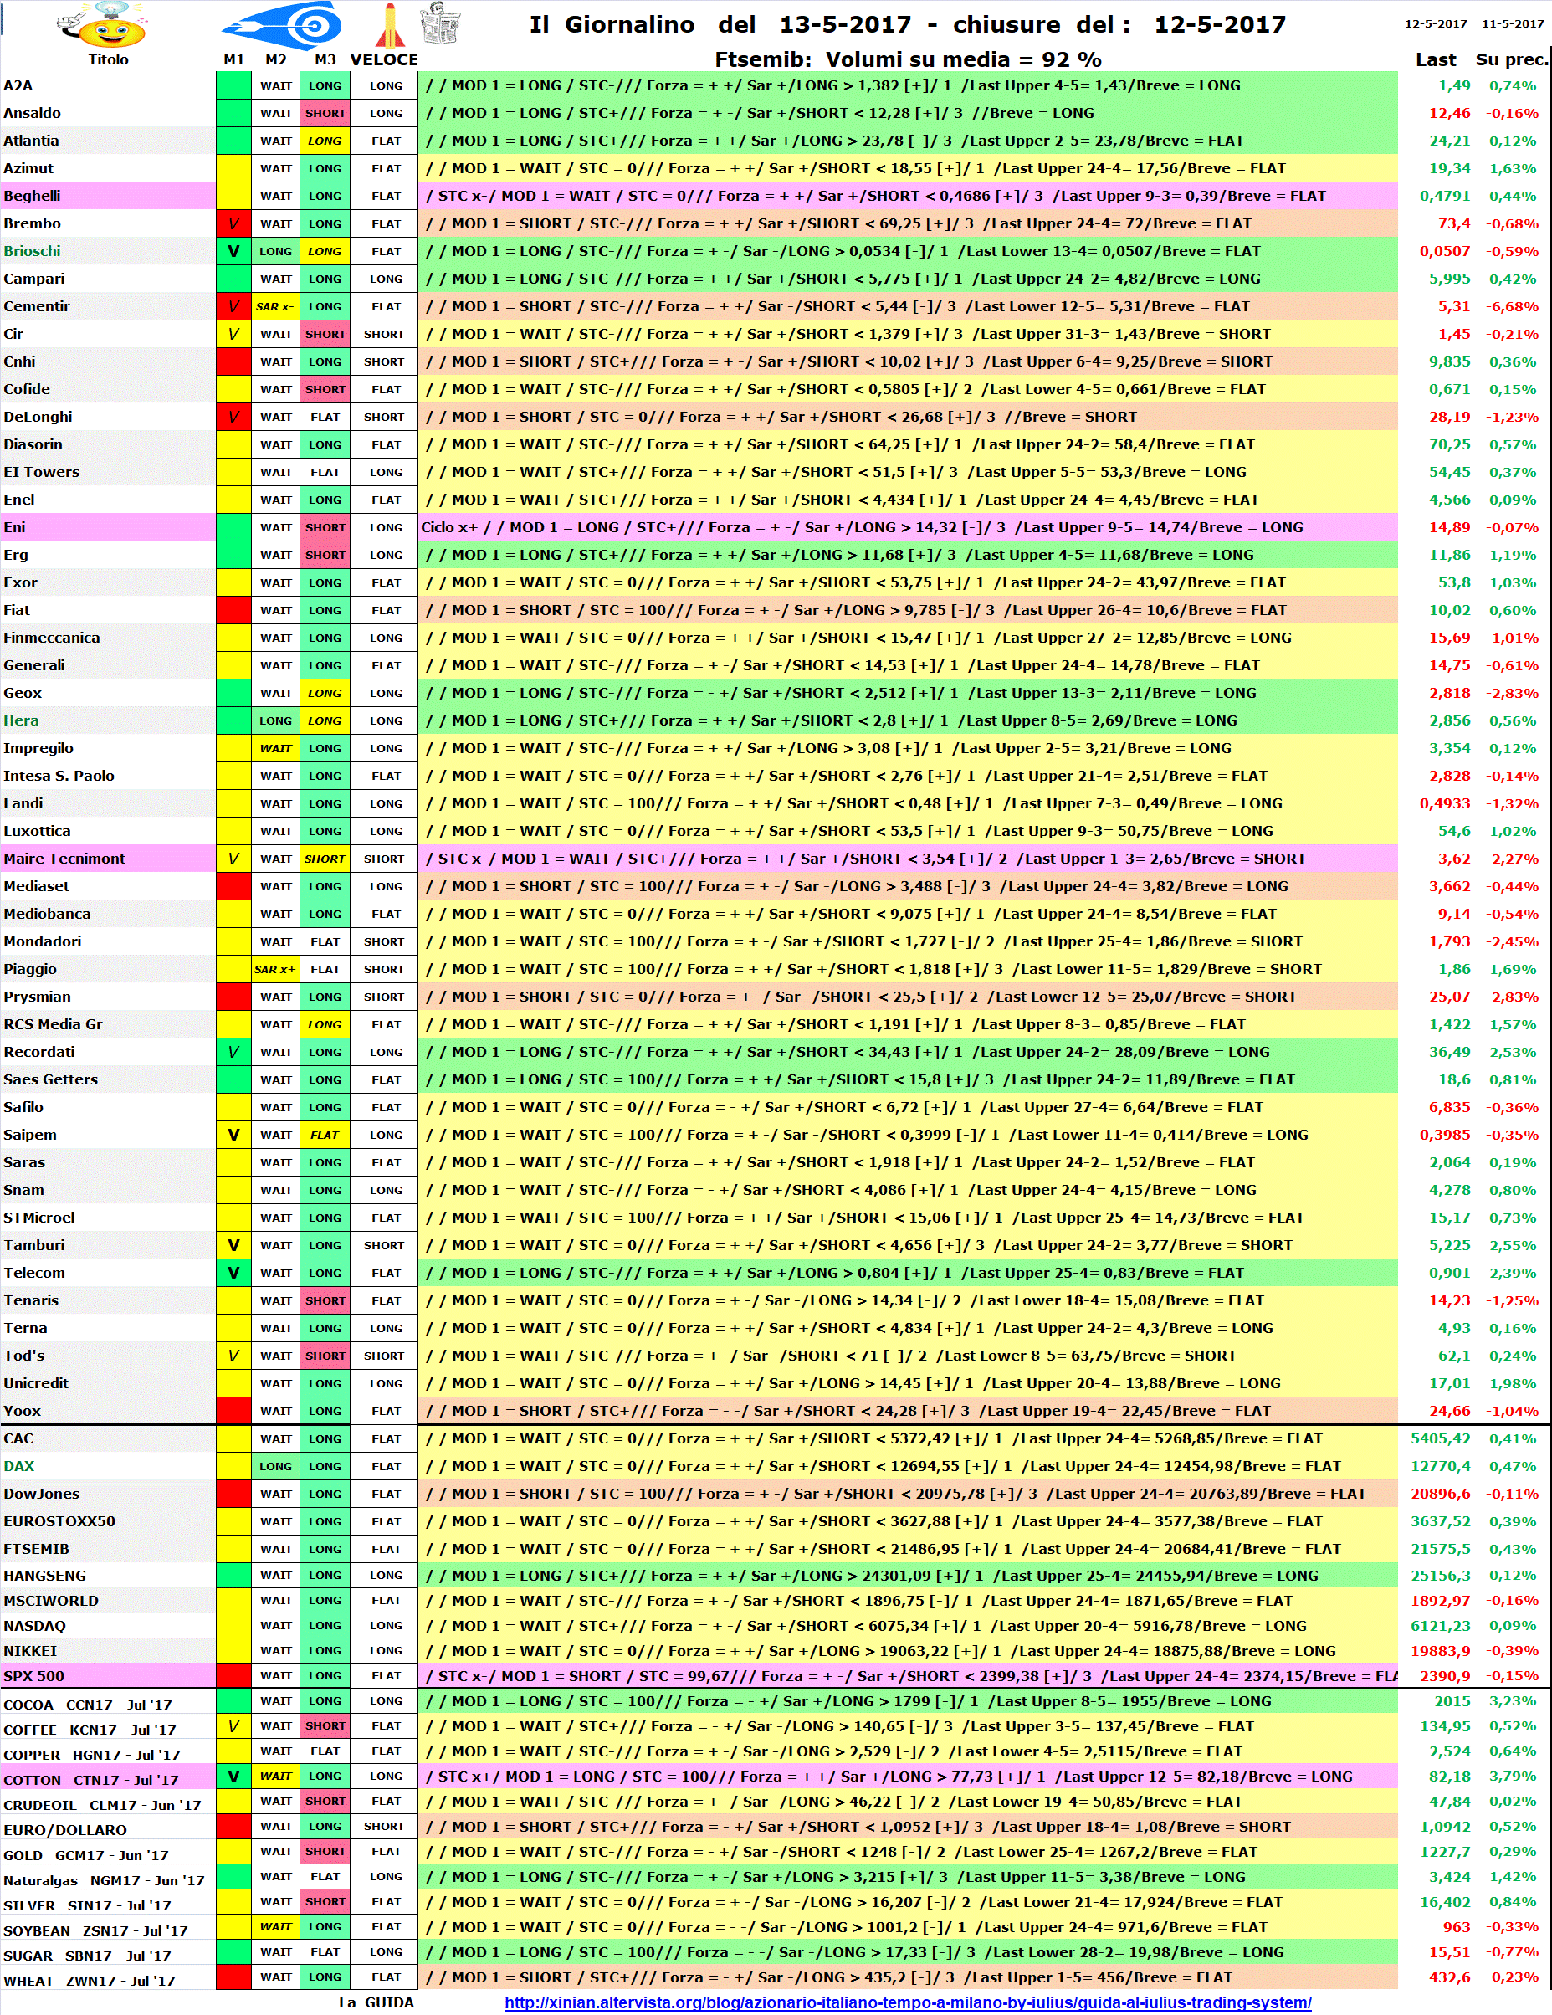Image resolution: width=1552 pixels, height=2015 pixels.
Task: Click the SAR x- cell for Cementir
Action: tap(275, 306)
